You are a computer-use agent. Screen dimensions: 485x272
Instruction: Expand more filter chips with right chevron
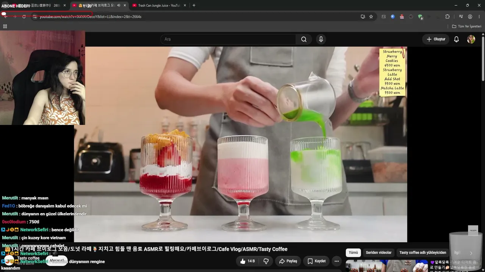click(x=471, y=253)
